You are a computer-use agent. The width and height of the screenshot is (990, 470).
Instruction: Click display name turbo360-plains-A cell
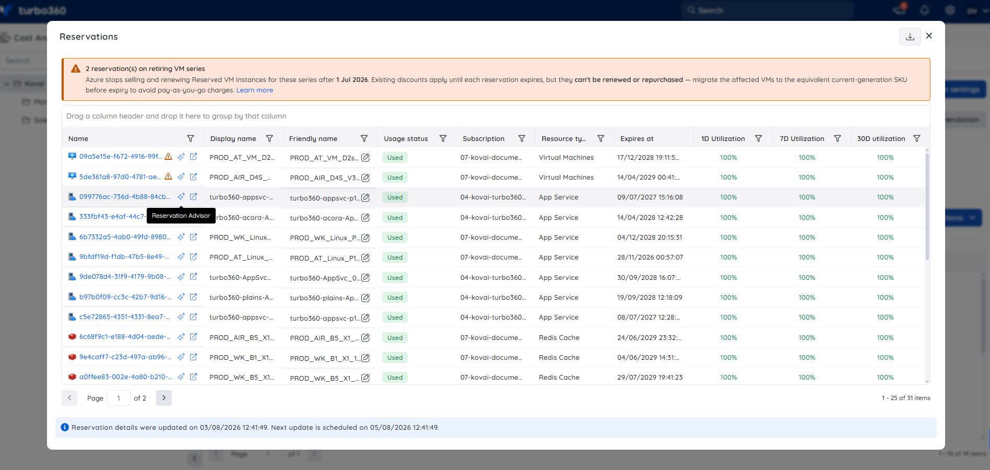[241, 298]
